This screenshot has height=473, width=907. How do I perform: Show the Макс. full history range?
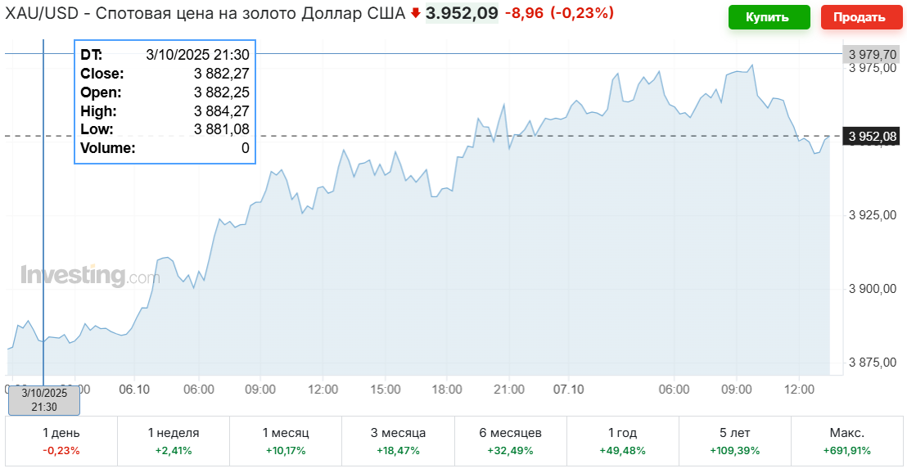(846, 441)
